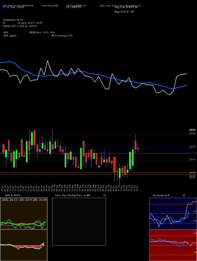
Task: Select the 'ADX signal:' label
Action: tap(10, 36)
